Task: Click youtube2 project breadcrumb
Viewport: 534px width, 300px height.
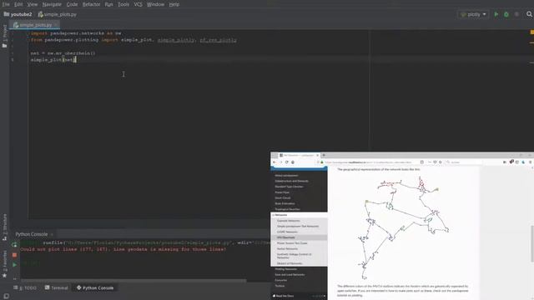Action: click(18, 14)
